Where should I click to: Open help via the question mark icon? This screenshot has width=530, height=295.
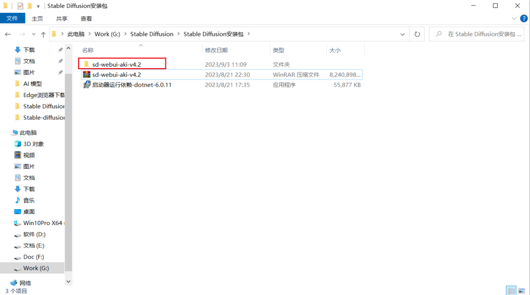point(523,18)
